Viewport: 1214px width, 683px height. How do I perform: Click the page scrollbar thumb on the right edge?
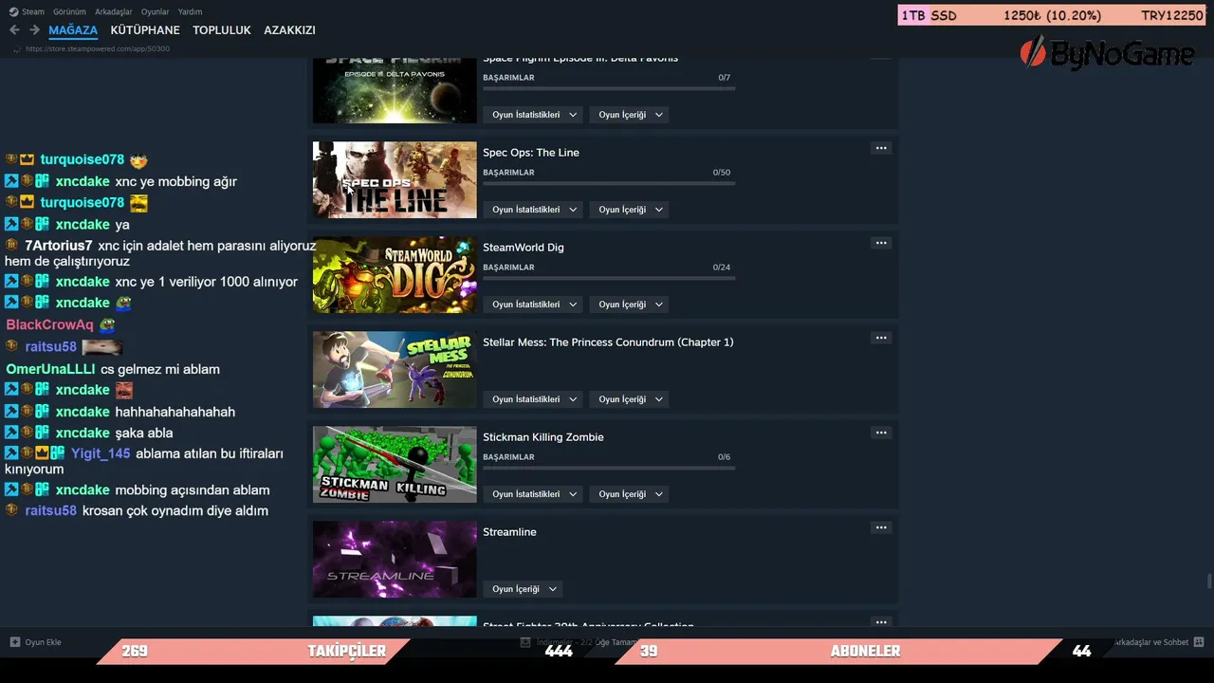coord(1209,581)
